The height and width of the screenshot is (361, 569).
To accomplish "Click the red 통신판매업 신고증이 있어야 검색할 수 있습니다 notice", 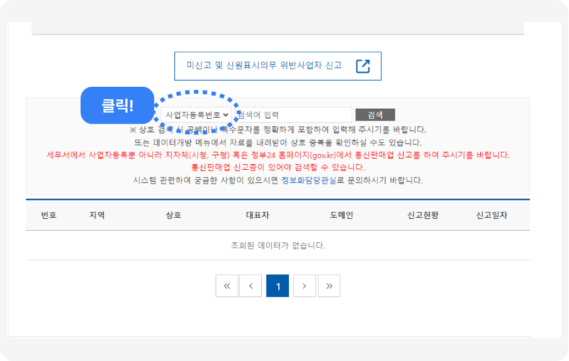I will [278, 167].
